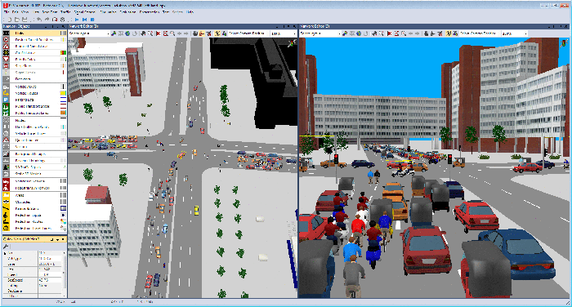Open Select layout dropdown in right network editor
The image size is (572, 307).
tap(320, 33)
